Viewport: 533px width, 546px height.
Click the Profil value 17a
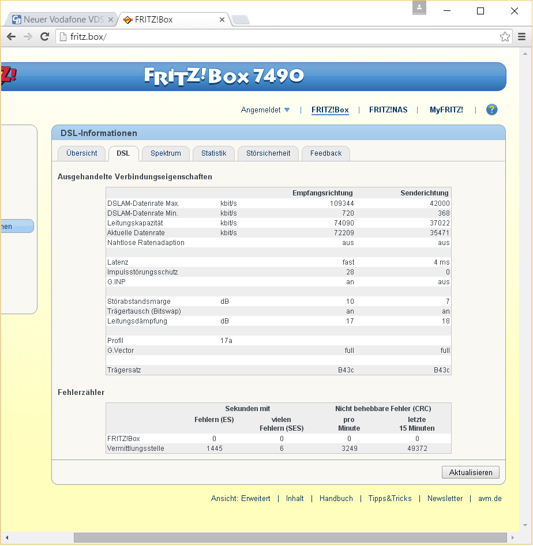click(x=226, y=341)
